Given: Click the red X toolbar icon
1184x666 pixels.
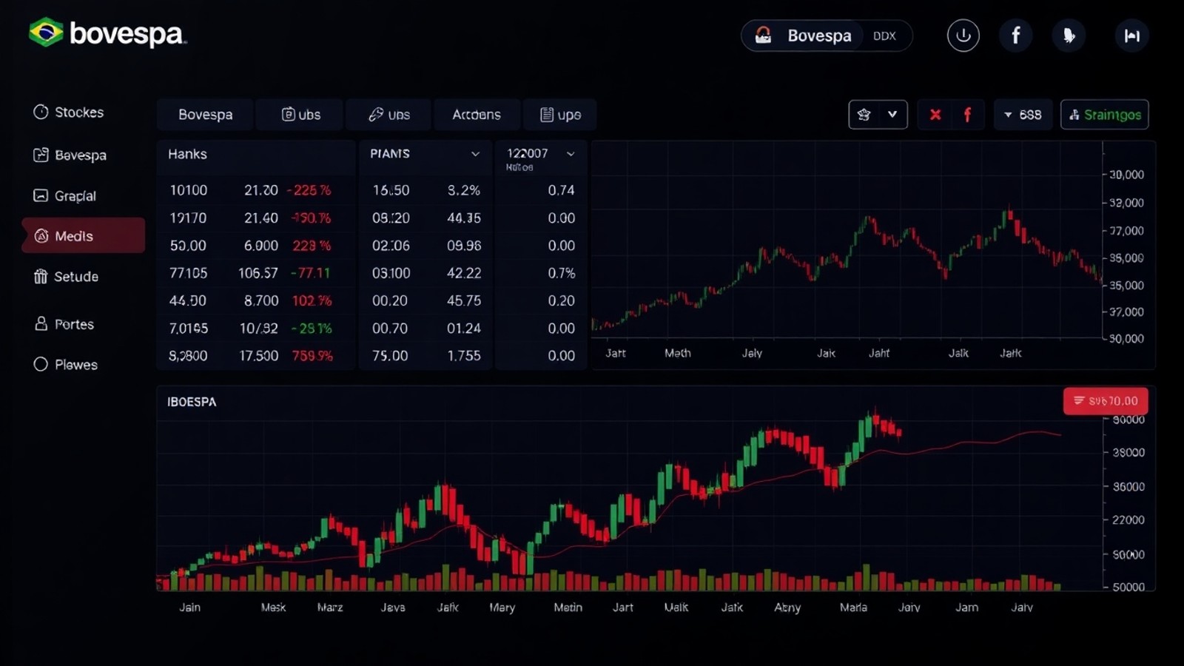Looking at the screenshot, I should coord(935,115).
